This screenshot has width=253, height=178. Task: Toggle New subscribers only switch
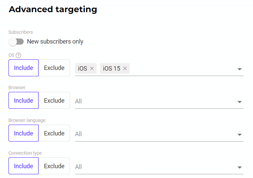16,42
